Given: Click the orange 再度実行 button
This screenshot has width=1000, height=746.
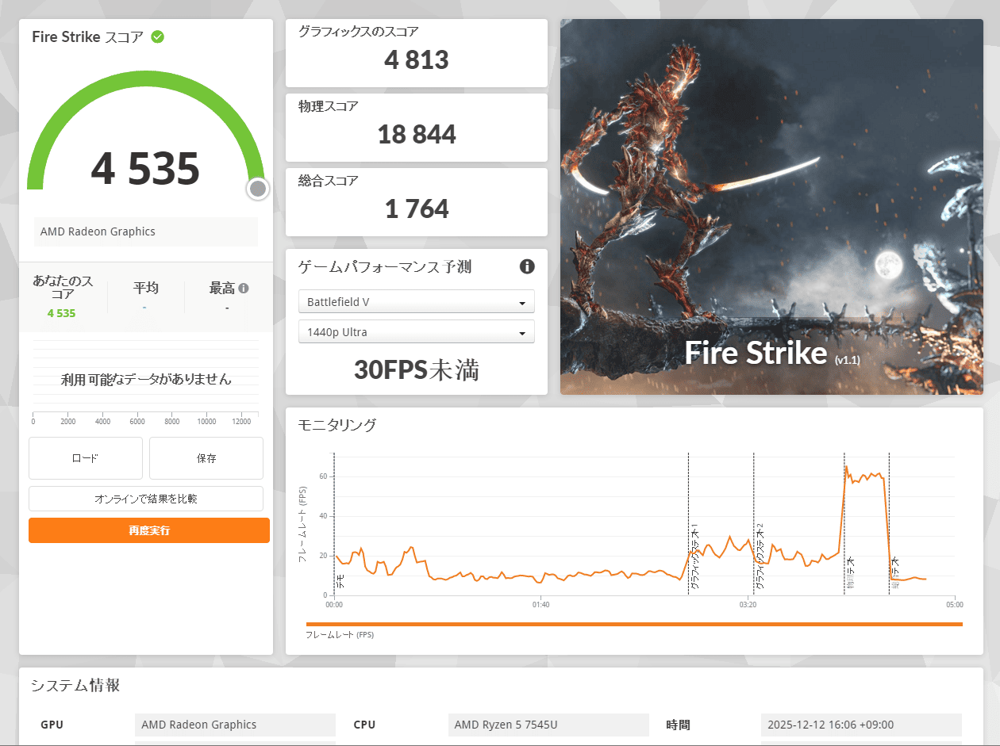Looking at the screenshot, I should point(149,530).
